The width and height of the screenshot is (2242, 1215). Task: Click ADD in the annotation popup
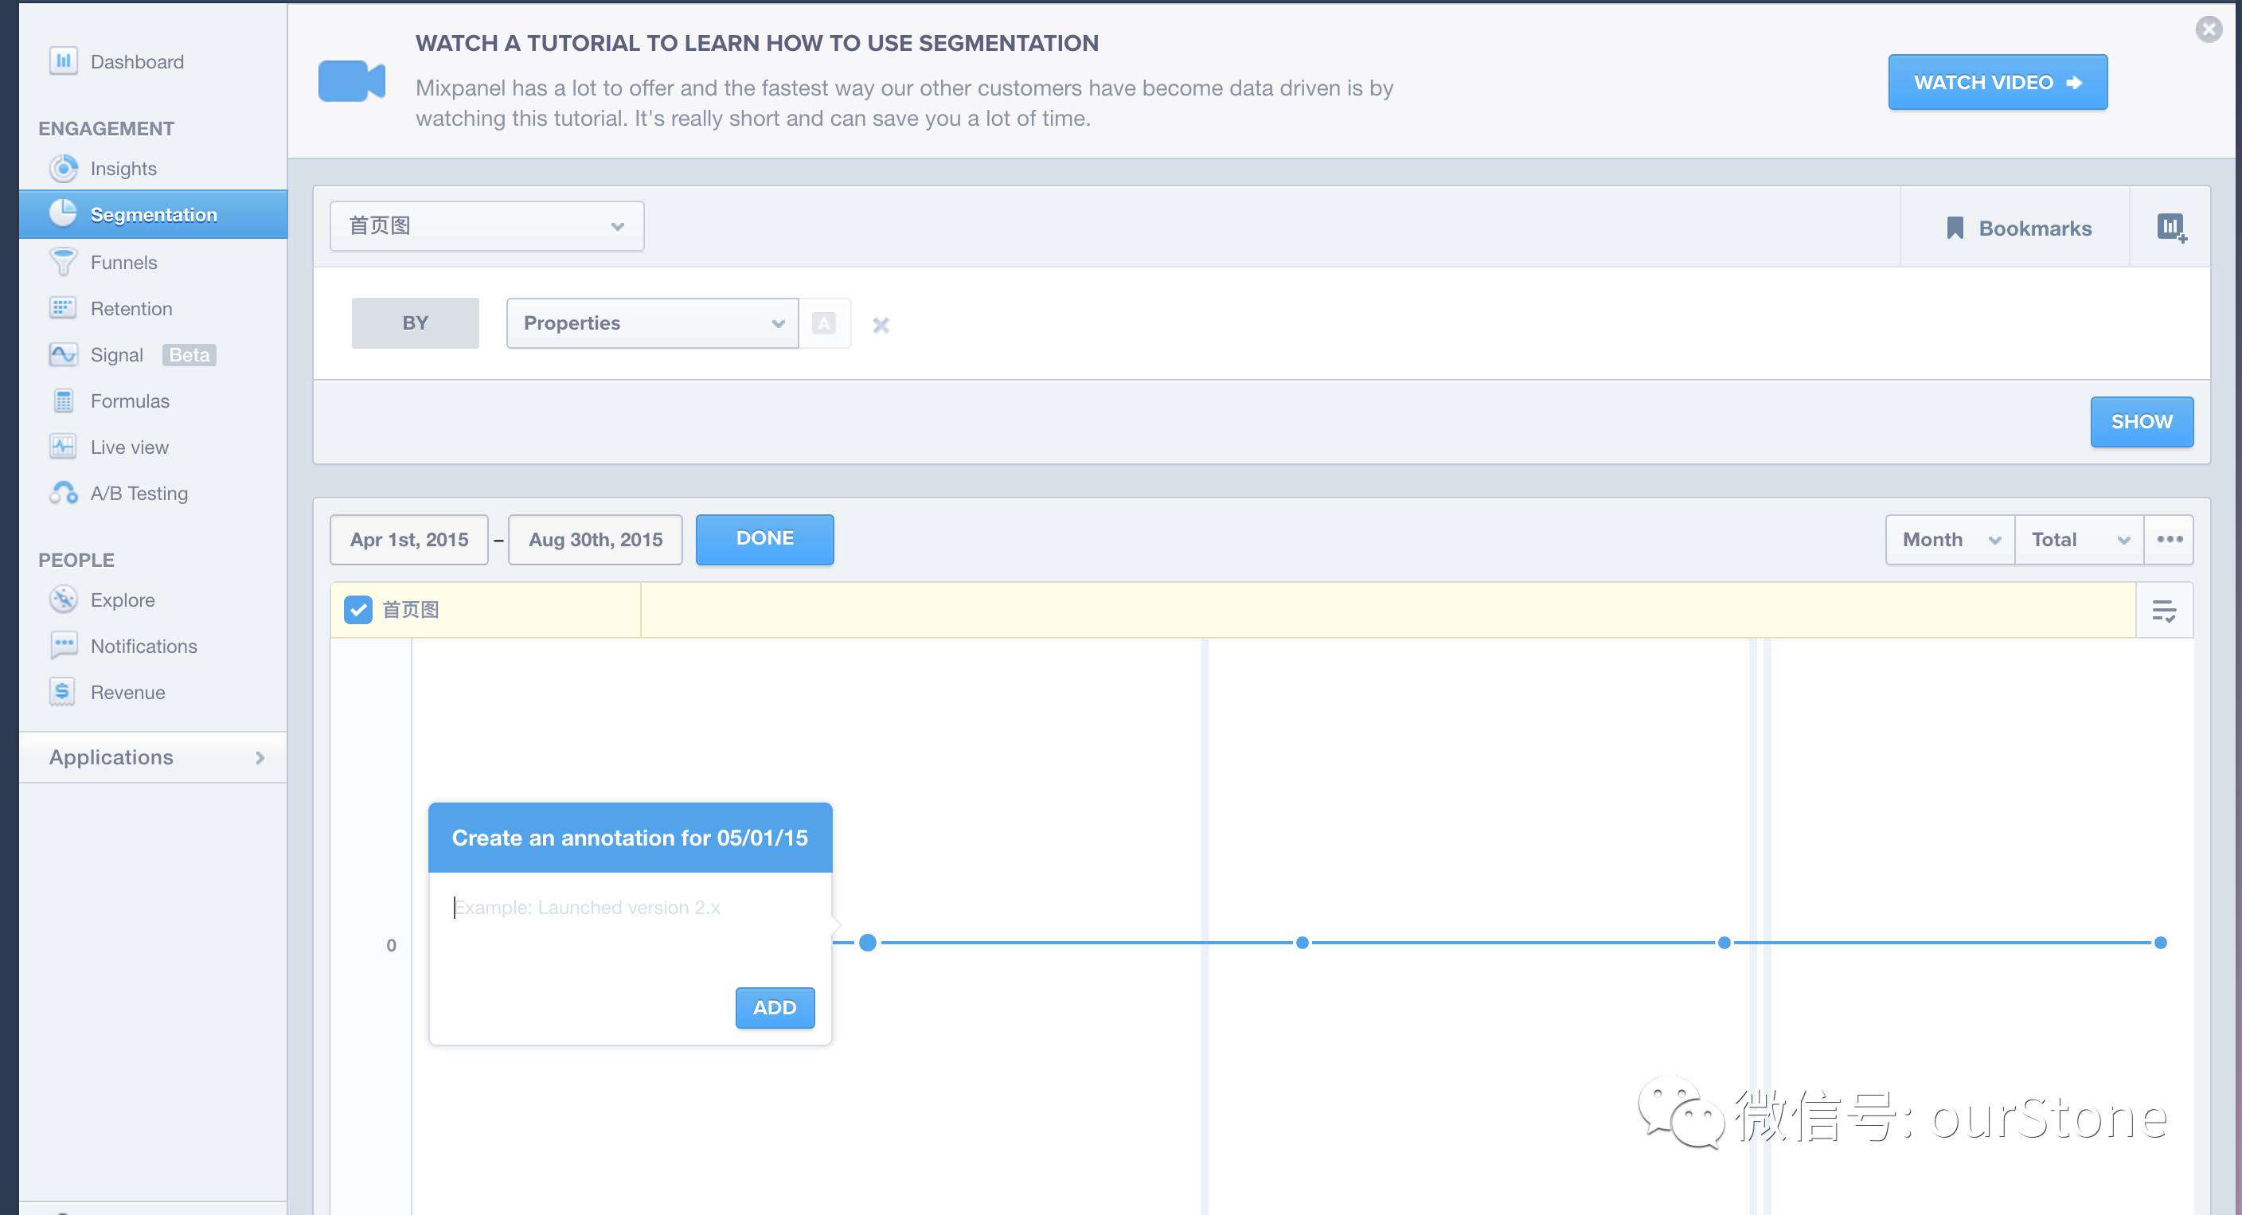tap(775, 1007)
